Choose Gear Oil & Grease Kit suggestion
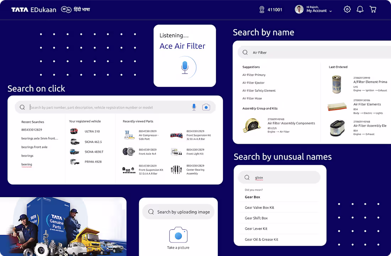Image resolution: width=391 pixels, height=256 pixels. click(261, 239)
